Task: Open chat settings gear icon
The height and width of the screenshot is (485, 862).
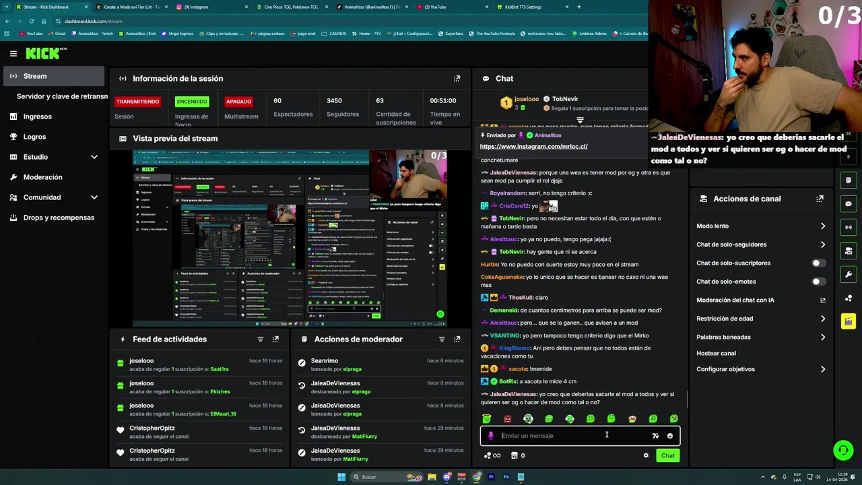Action: tap(646, 455)
